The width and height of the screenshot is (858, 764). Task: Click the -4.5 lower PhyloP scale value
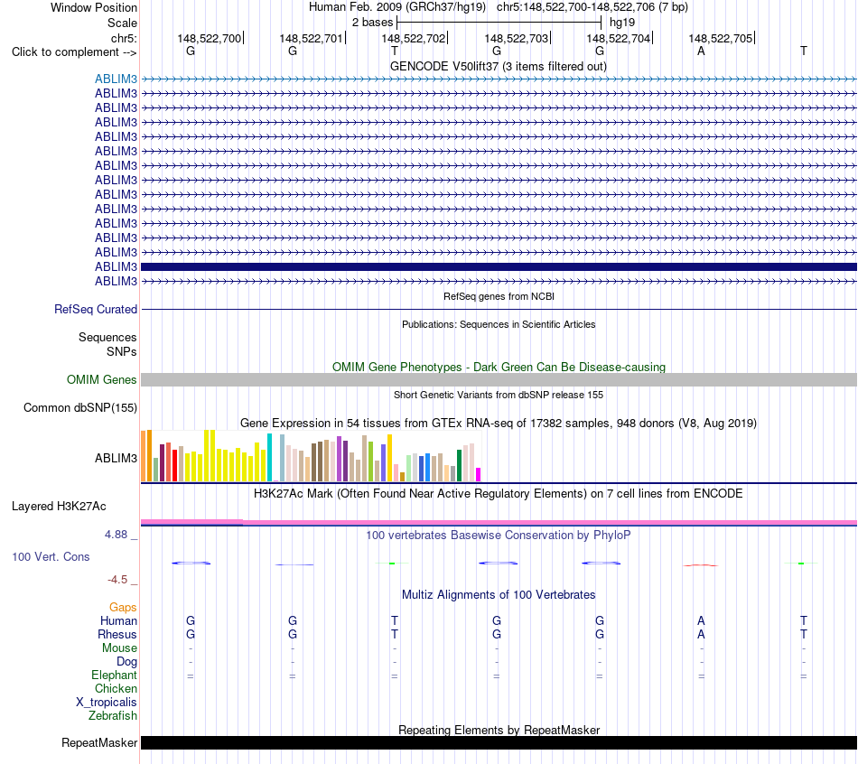[x=117, y=580]
